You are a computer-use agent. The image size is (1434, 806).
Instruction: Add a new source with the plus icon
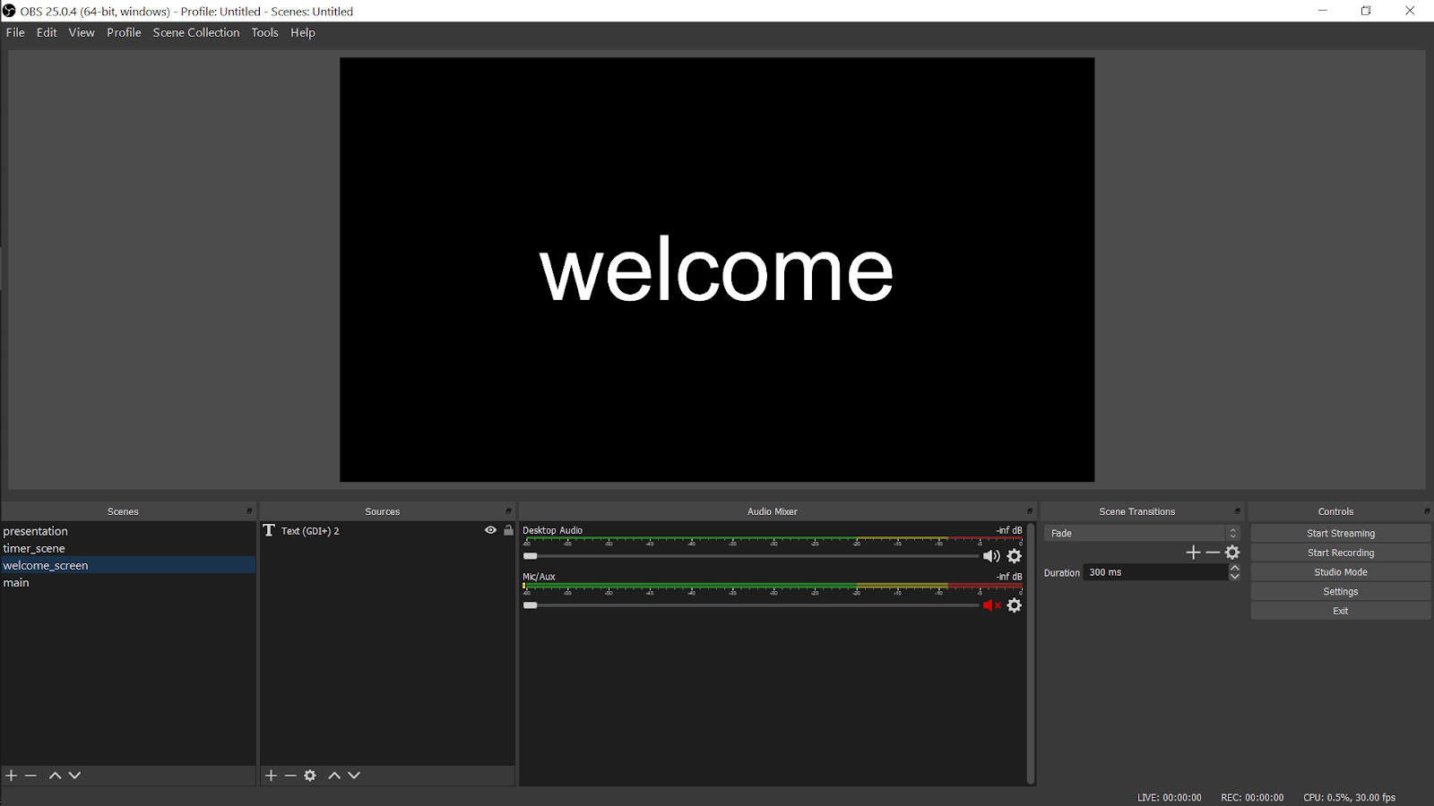[x=271, y=776]
